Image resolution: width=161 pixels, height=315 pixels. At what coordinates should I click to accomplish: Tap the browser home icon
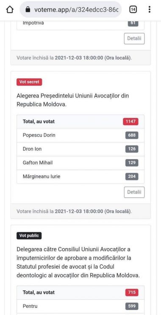point(10,9)
